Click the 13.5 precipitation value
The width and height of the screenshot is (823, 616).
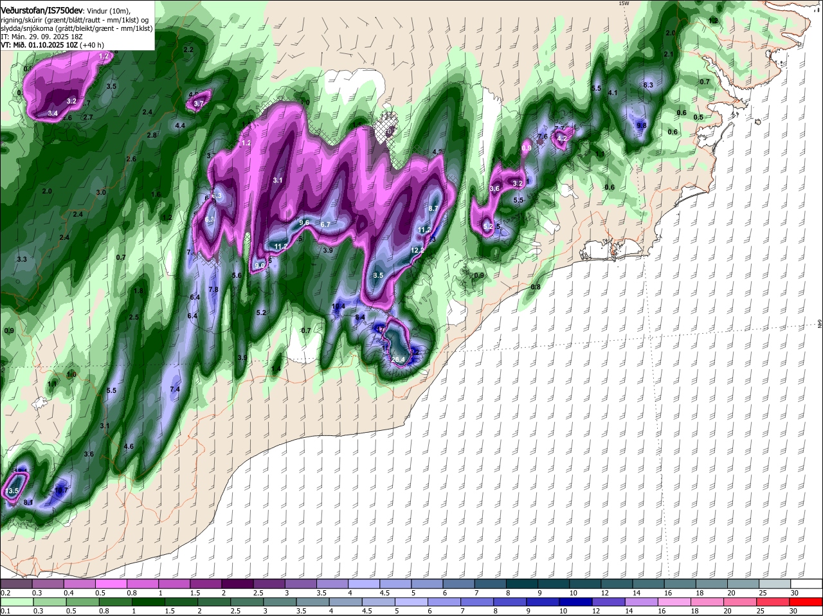tap(11, 491)
